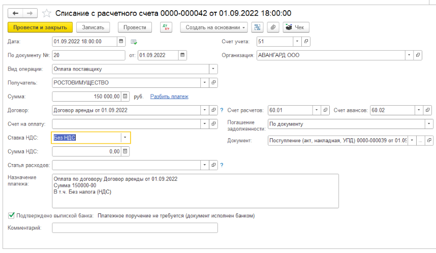Click the Назначение платежа text area
This screenshot has width=436, height=253.
pos(195,191)
